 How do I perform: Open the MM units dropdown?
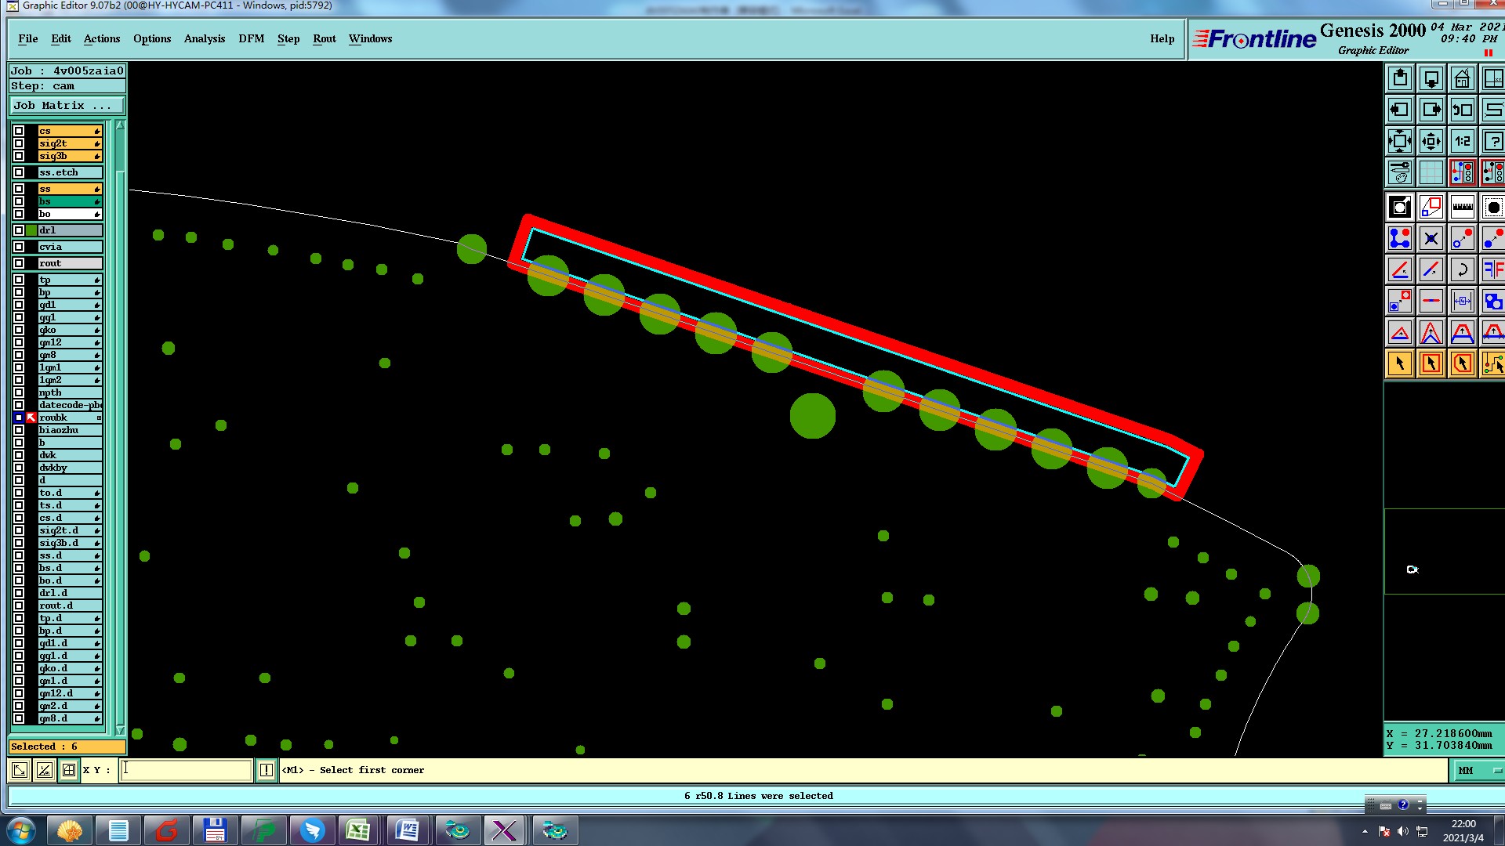click(x=1478, y=771)
